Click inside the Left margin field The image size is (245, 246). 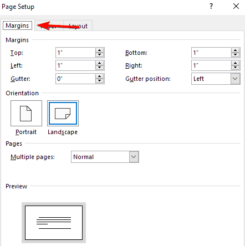[75, 65]
